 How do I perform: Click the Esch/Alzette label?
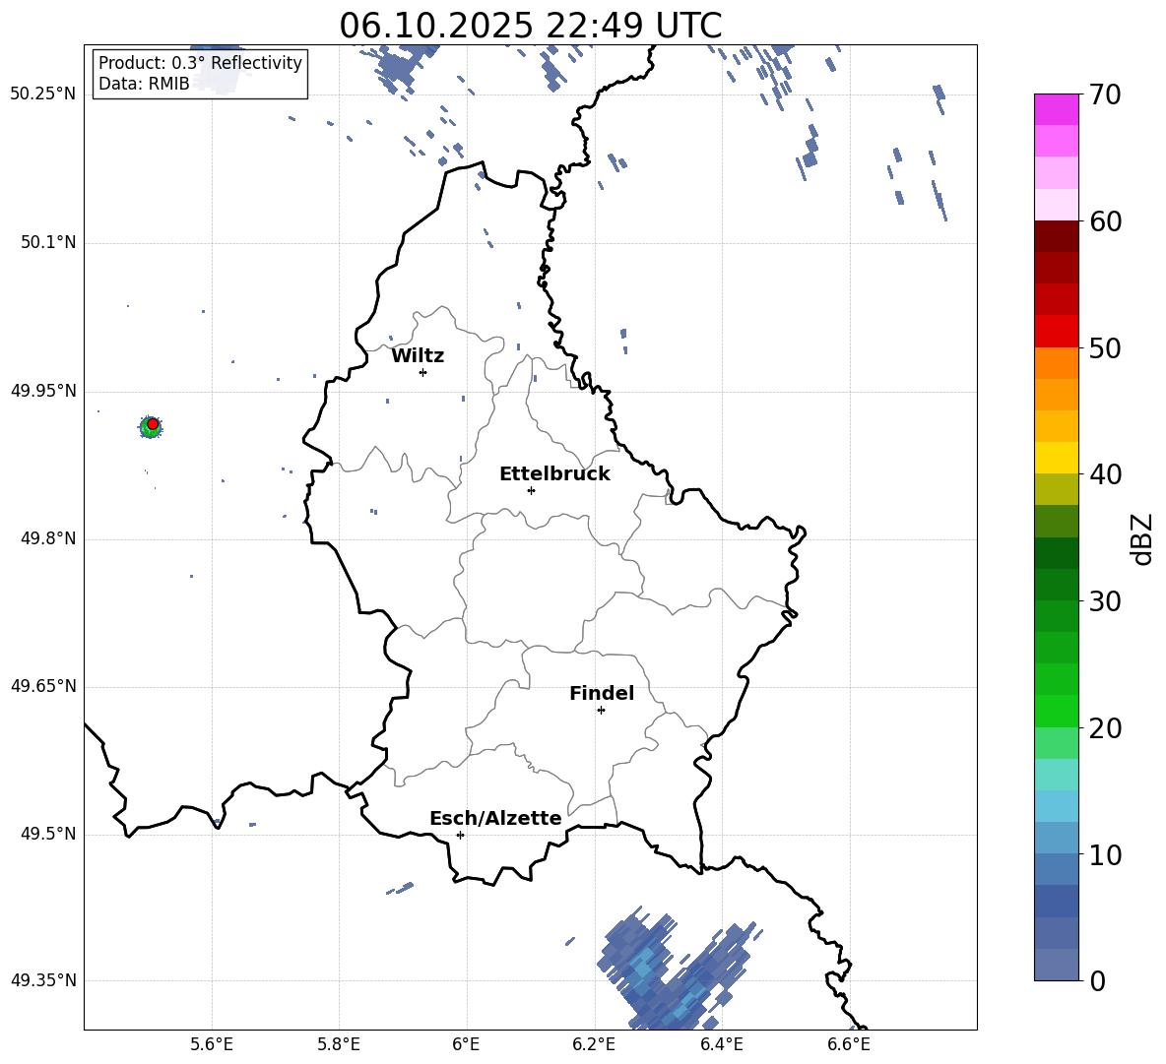(x=495, y=818)
